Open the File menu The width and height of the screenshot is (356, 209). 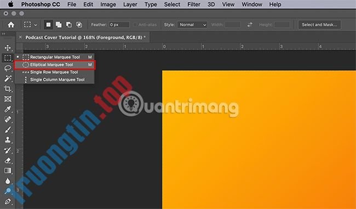point(72,4)
